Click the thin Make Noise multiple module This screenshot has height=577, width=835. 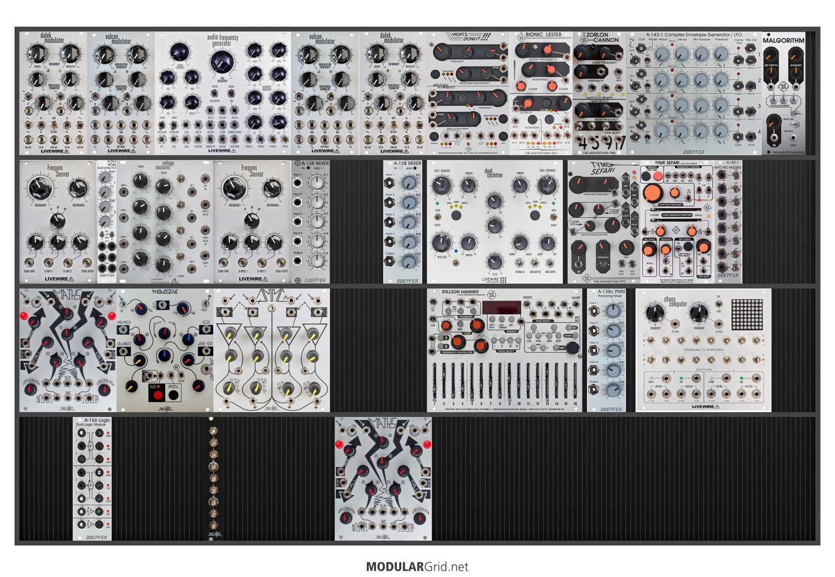[x=213, y=479]
